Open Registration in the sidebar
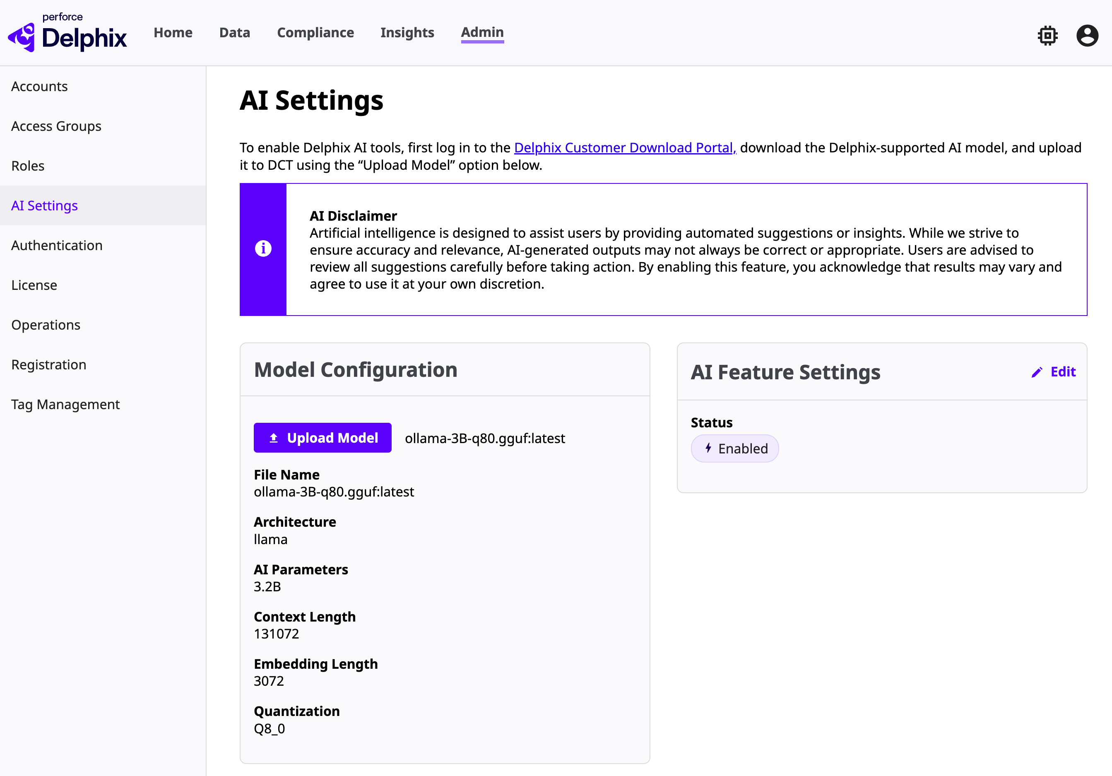The height and width of the screenshot is (776, 1112). [x=103, y=364]
